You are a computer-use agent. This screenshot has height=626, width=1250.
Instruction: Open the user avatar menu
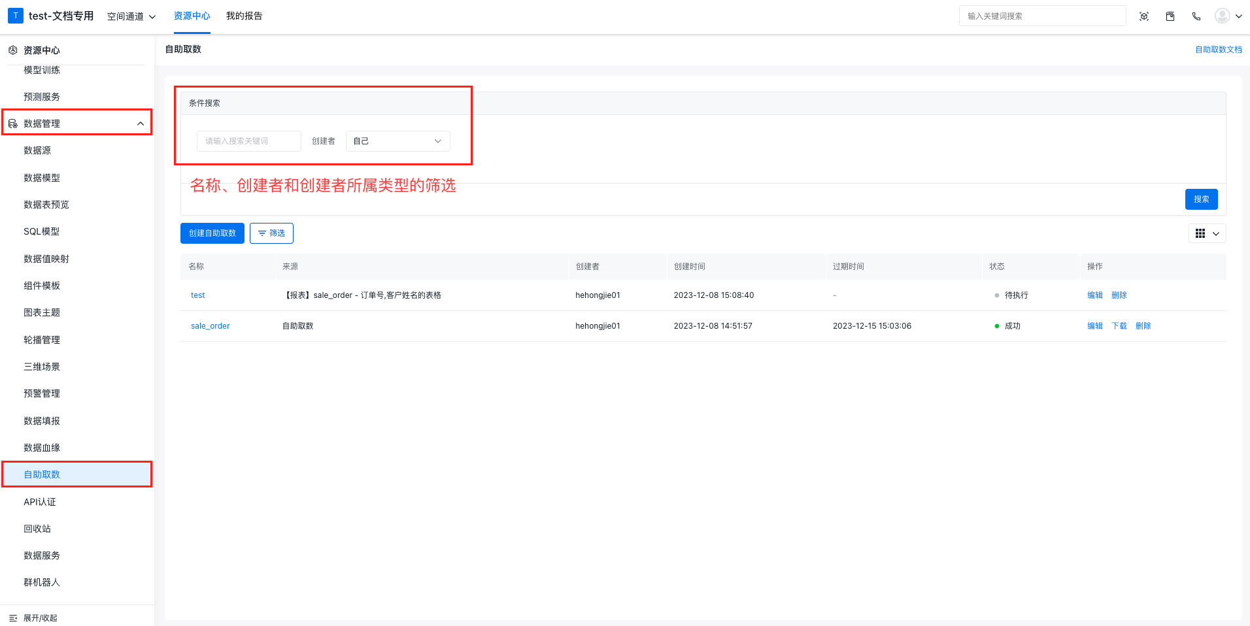[1223, 16]
